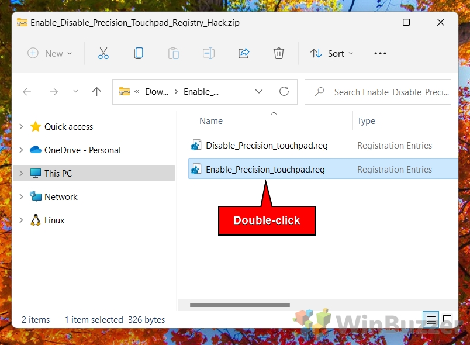Delete using the trash icon
Viewport: 470px width, 345px height.
tap(279, 53)
